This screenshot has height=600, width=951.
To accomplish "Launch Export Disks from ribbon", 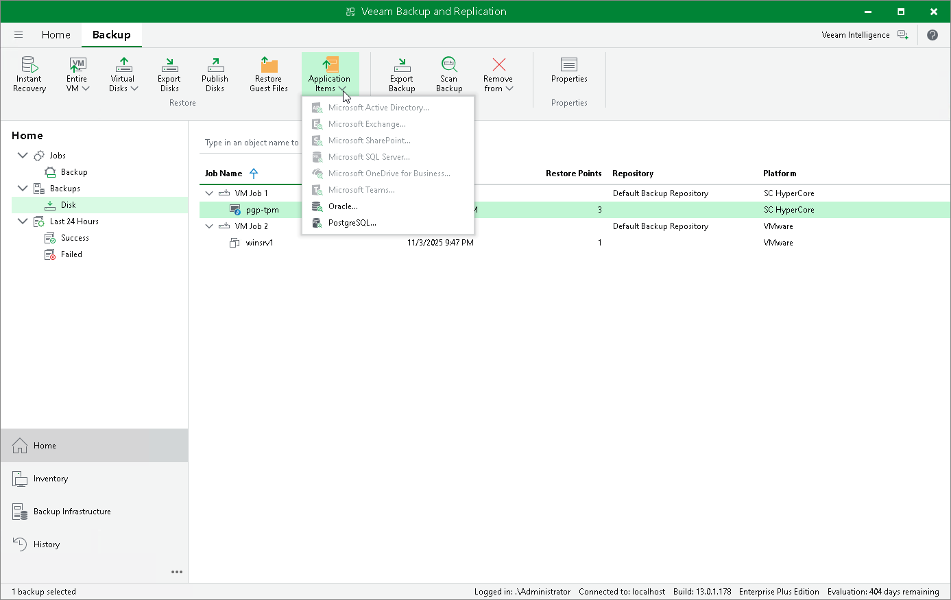I will [x=169, y=75].
